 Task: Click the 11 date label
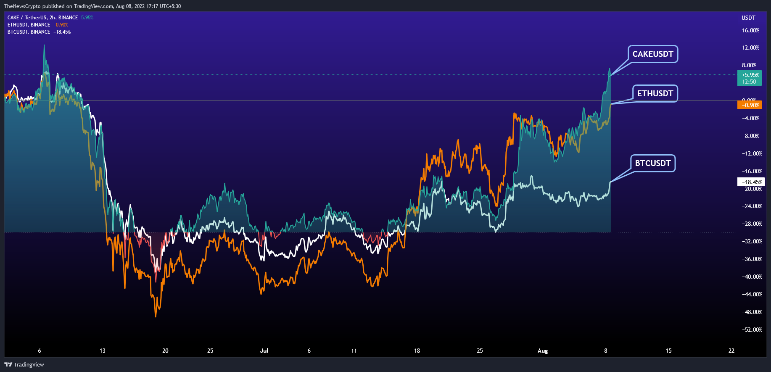354,351
